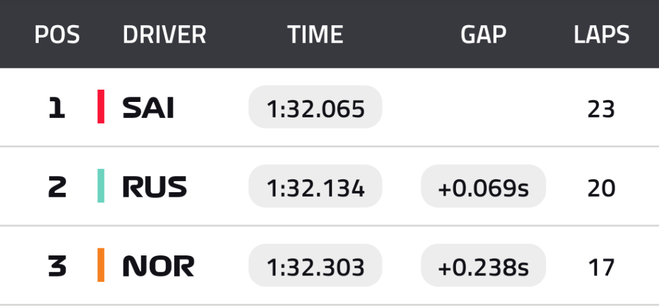Click the +0.069s gap pill

tap(483, 187)
